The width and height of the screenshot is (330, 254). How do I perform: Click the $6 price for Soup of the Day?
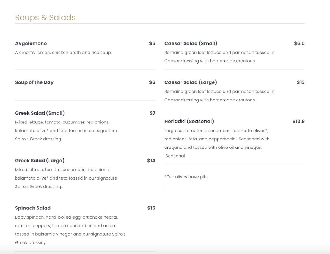(x=152, y=82)
